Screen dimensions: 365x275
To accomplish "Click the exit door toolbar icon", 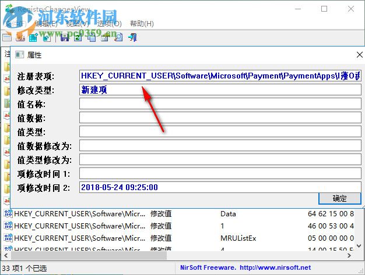I will [132, 37].
